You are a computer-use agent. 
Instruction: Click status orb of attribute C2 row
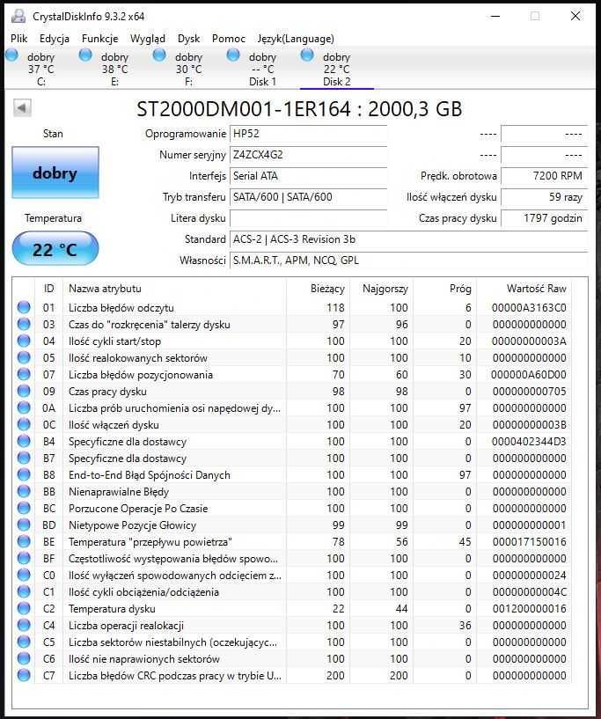tap(24, 608)
